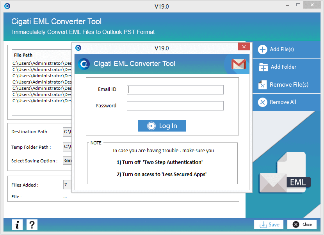The height and width of the screenshot is (235, 324).
Task: Click the Save button
Action: (x=269, y=224)
